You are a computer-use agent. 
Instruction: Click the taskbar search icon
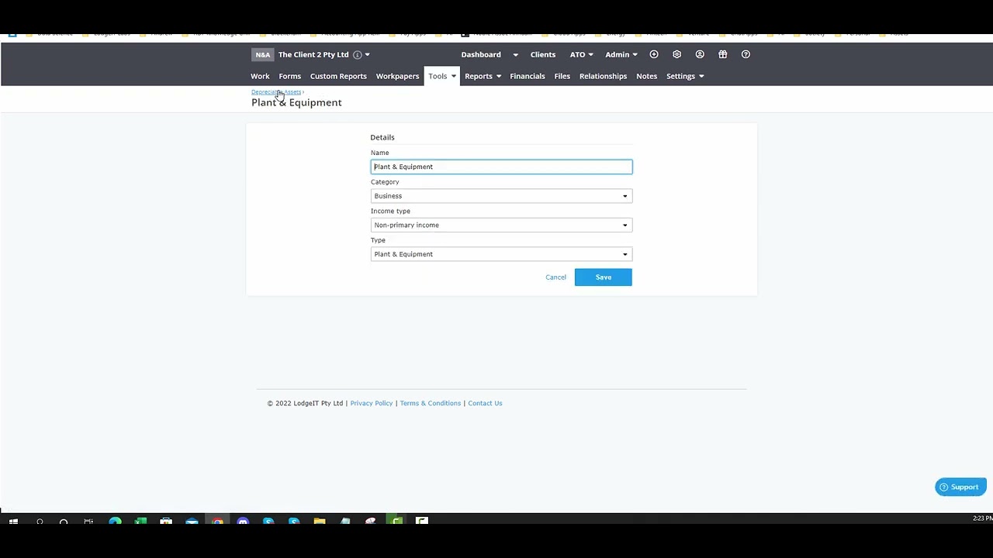(40, 522)
